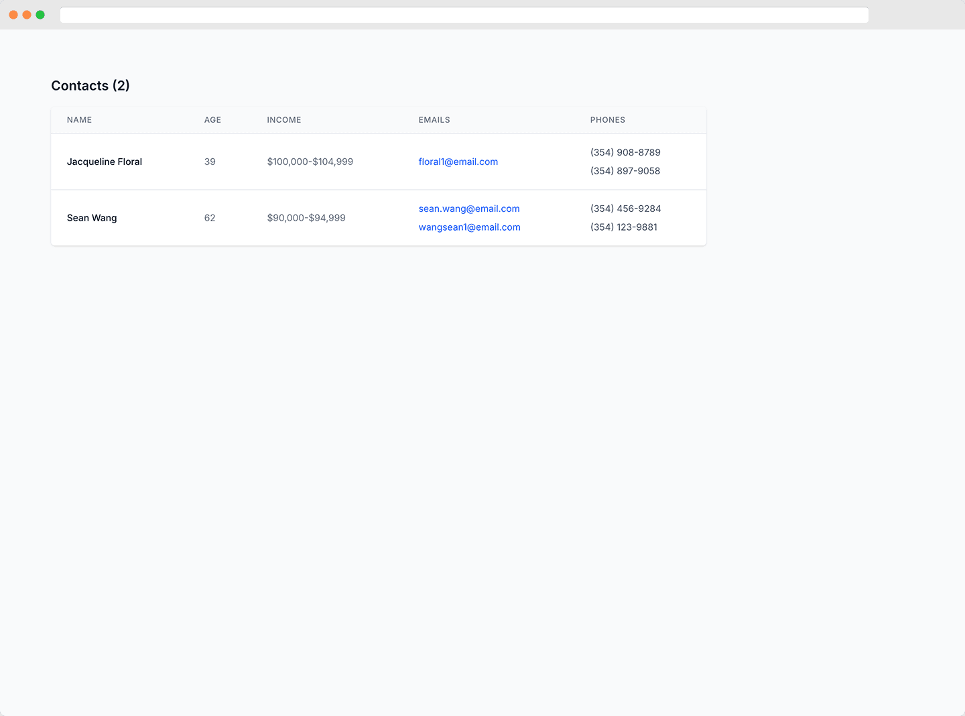Click the middle orange minimize window dot
The width and height of the screenshot is (965, 716).
pos(27,15)
